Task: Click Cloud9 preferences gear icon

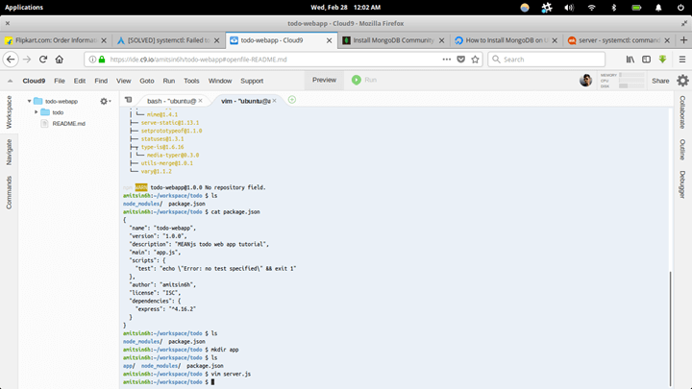Action: coord(682,81)
